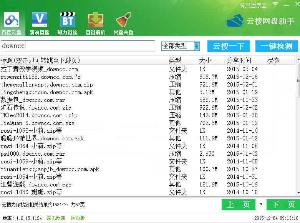Image resolution: width=300 pixels, height=223 pixels.
Task: Click share date 2015-10-23
Action: 242,100
